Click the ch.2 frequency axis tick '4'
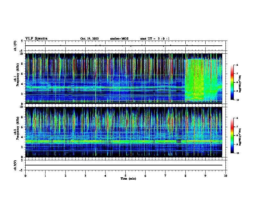The height and width of the screenshot is (197, 254). [22, 137]
